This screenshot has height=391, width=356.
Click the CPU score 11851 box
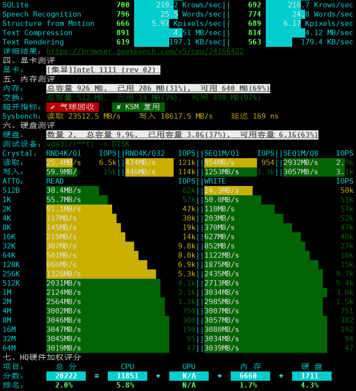[127, 376]
